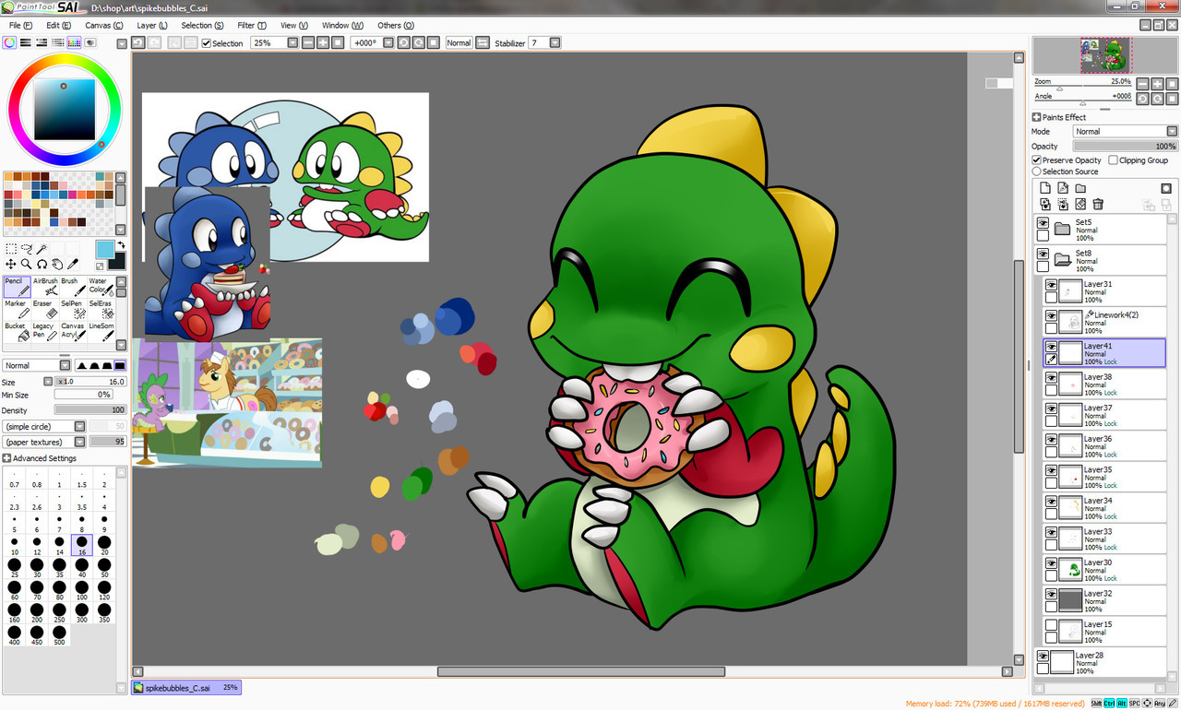
Task: Open the rotation angle dropdown
Action: (388, 42)
